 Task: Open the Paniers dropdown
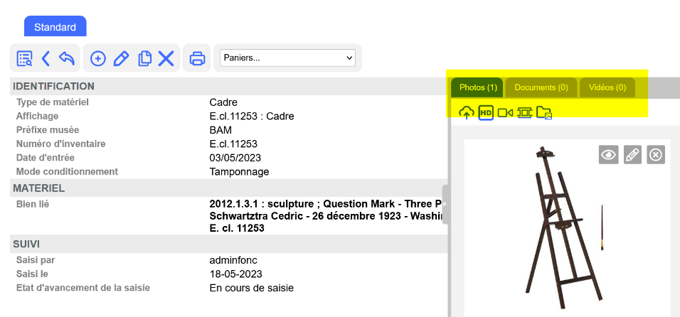coord(288,58)
